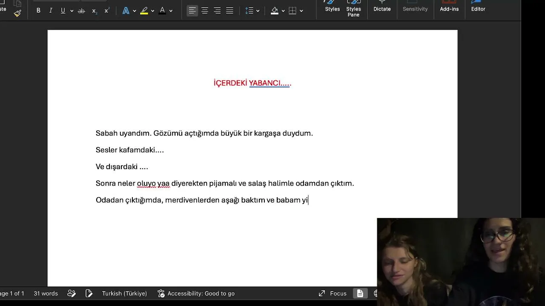Screen dimensions: 545x306
Task: Switch to Print Layout view
Action: (x=360, y=293)
